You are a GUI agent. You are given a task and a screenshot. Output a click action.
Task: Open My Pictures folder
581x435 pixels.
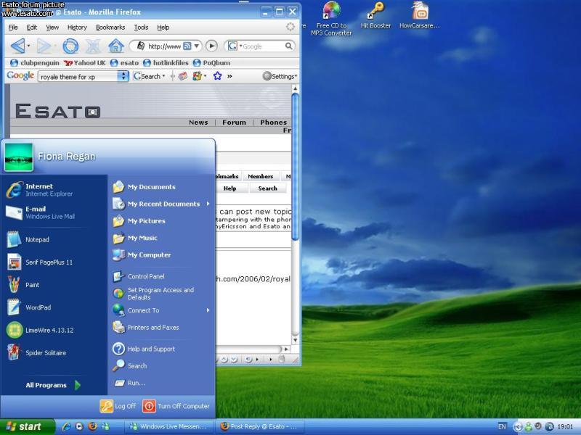pyautogui.click(x=139, y=221)
